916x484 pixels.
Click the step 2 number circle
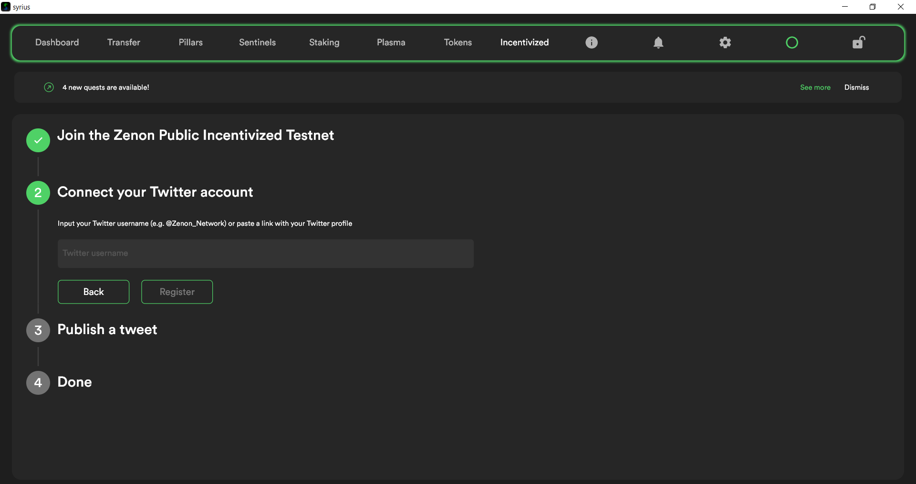click(x=38, y=193)
